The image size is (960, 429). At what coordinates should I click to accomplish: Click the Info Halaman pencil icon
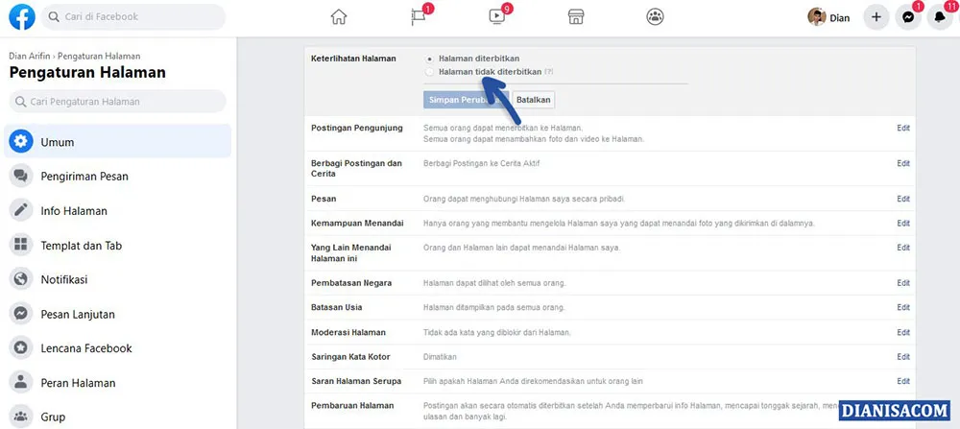21,210
